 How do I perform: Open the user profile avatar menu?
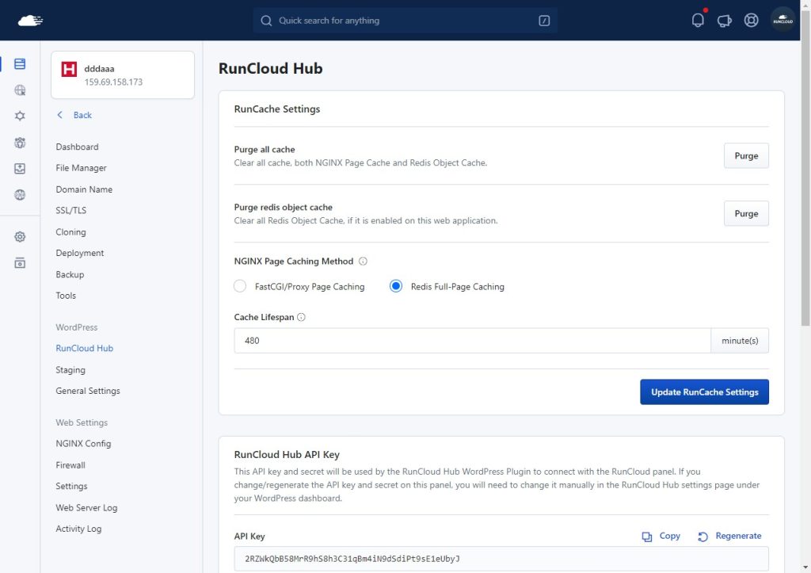(x=782, y=20)
